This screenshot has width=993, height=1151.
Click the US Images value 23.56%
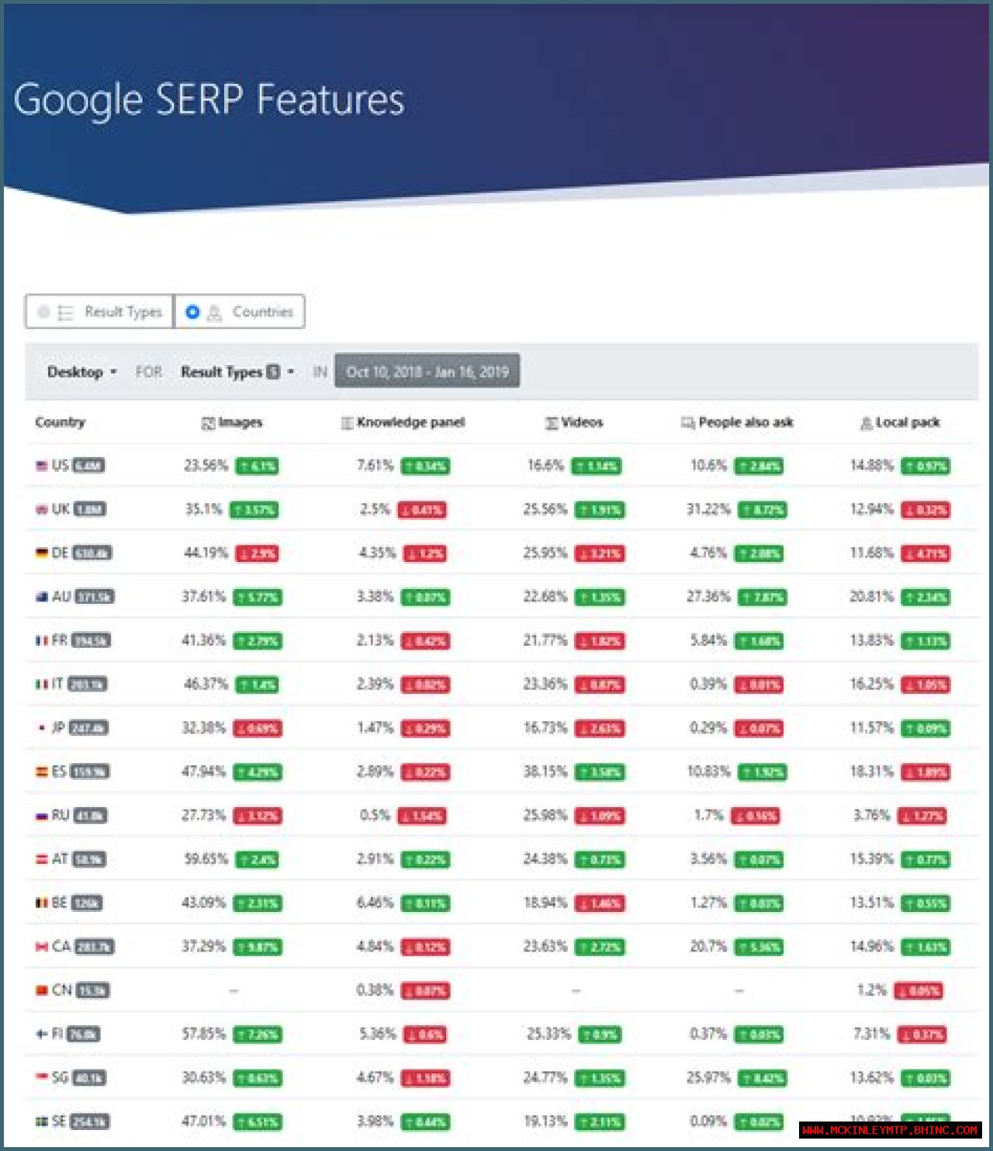pos(206,466)
